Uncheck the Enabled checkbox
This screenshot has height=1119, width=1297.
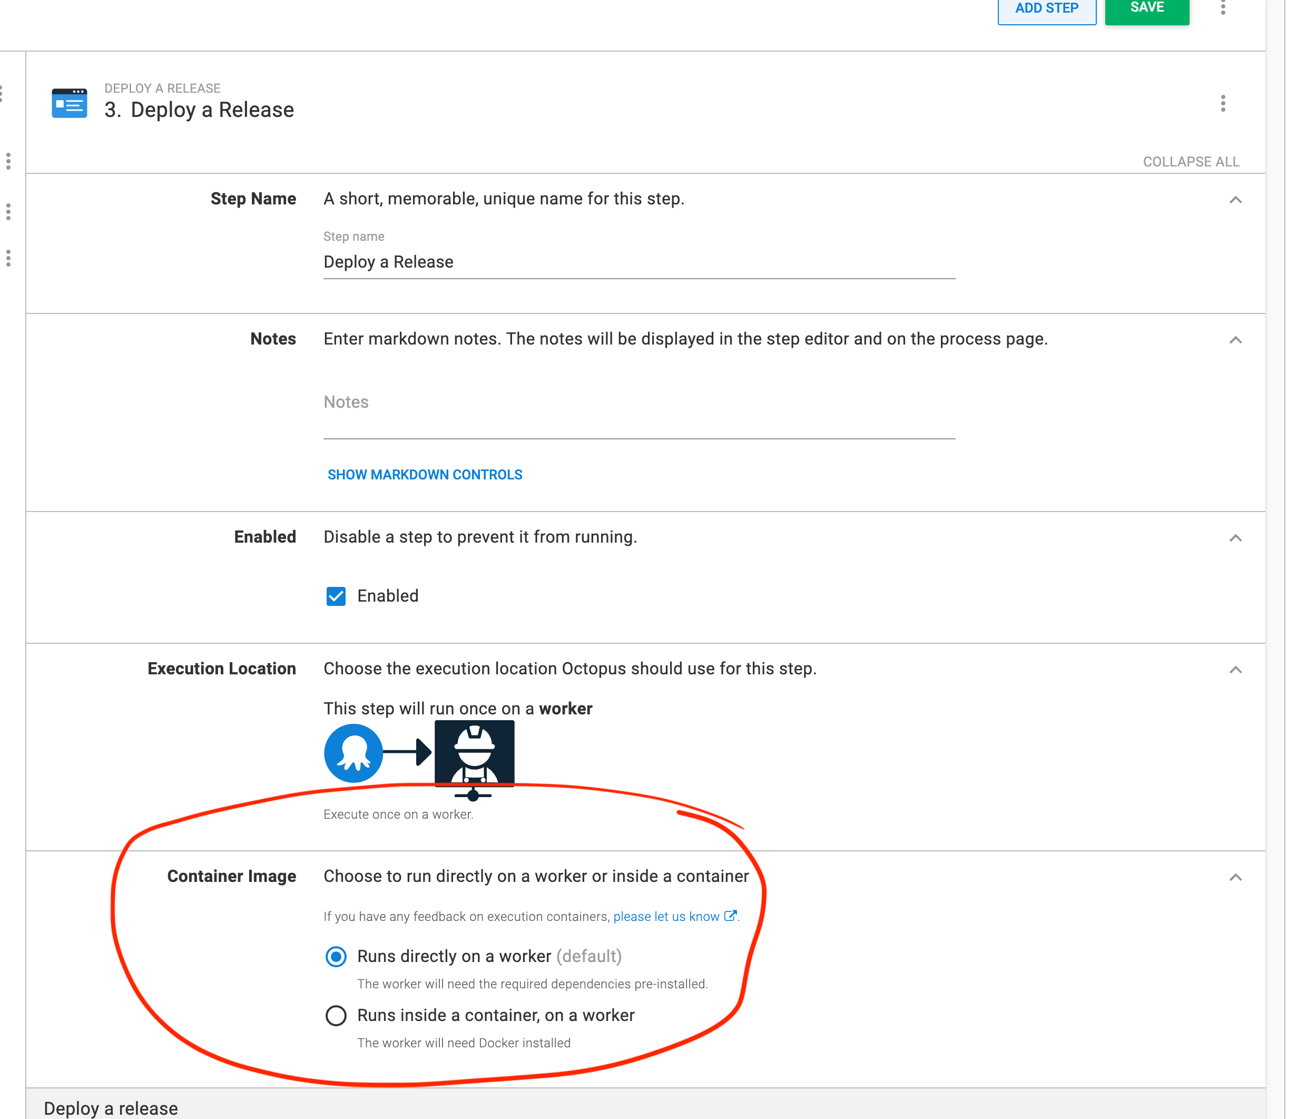(x=336, y=596)
